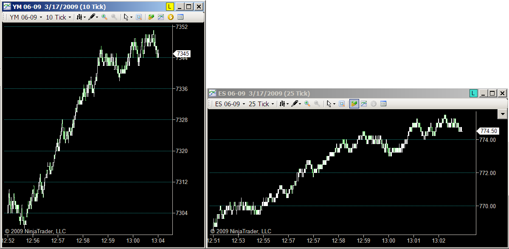Screen dimensions: 509x249
Task: Click the 7304 price axis label
Action: (x=181, y=213)
